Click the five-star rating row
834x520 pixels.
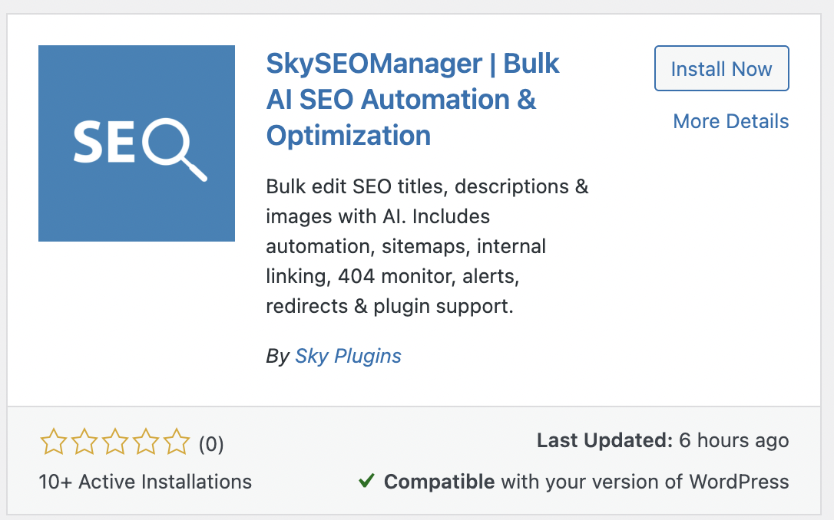tap(115, 442)
